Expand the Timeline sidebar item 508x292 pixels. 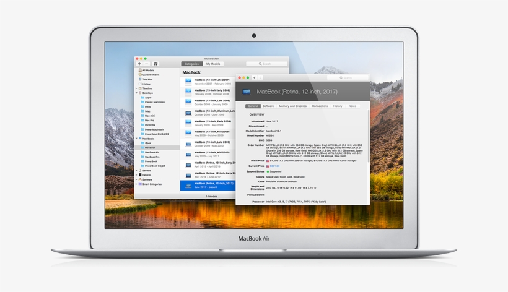[x=136, y=88]
